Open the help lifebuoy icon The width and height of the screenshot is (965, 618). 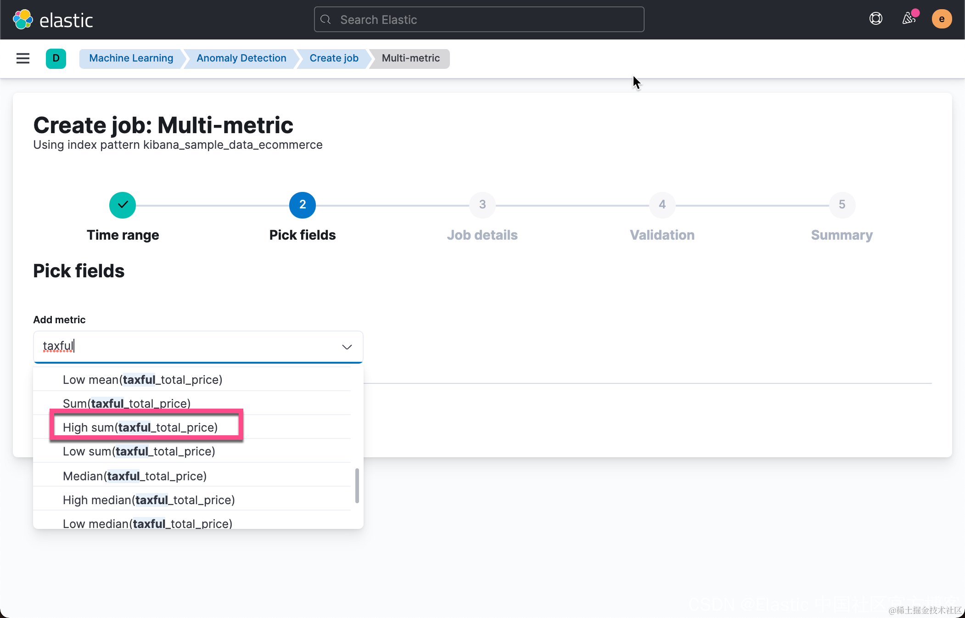[875, 19]
